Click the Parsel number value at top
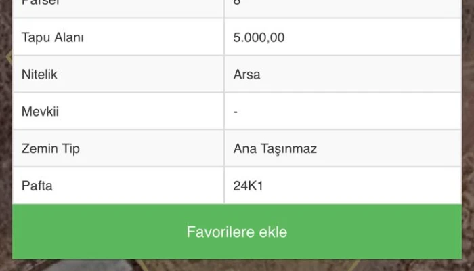Image resolution: width=474 pixels, height=271 pixels. (x=237, y=3)
